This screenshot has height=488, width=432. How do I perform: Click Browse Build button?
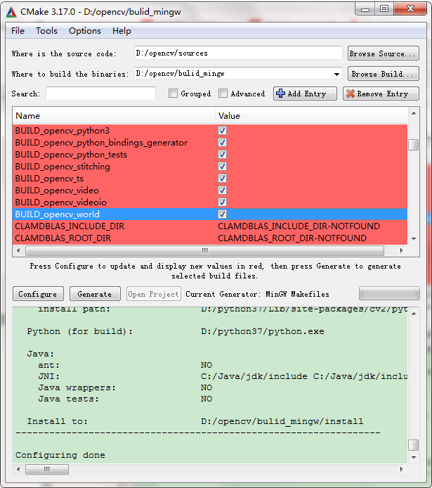coord(384,74)
